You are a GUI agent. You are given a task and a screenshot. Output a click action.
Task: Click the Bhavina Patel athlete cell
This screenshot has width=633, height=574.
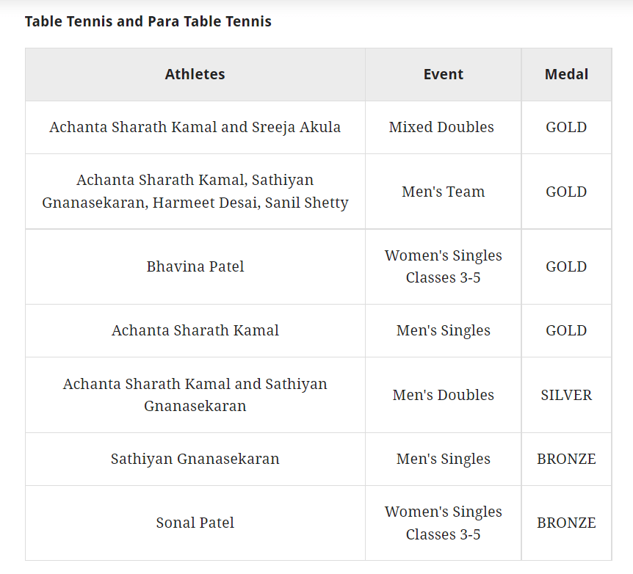(195, 266)
